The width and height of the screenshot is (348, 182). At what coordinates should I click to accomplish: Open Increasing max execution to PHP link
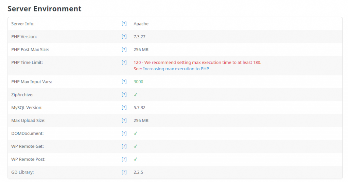tap(176, 69)
